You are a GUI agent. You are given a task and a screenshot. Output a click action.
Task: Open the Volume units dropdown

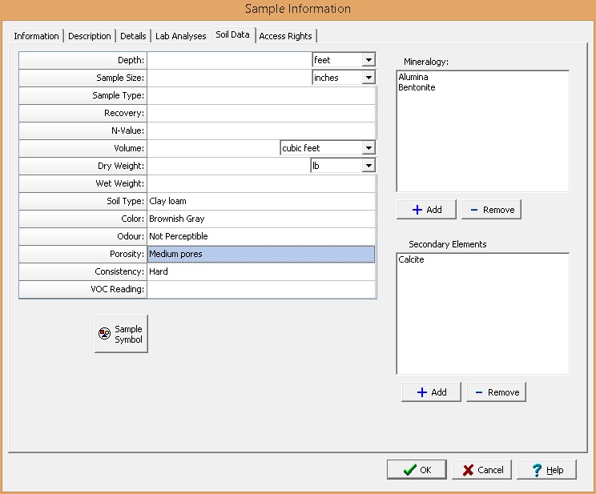368,148
